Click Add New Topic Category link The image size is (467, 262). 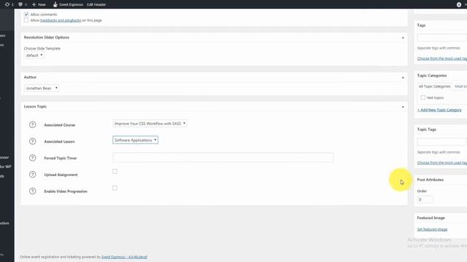click(x=439, y=110)
